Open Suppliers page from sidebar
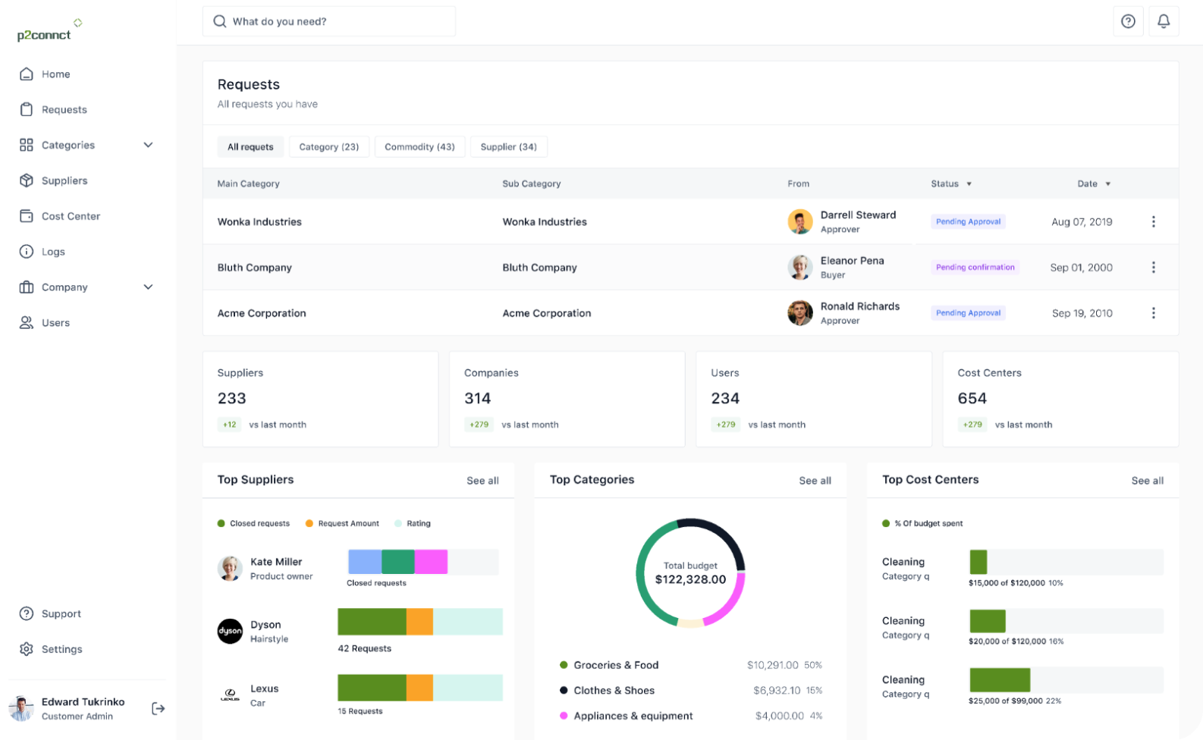Image resolution: width=1203 pixels, height=740 pixels. coord(64,180)
